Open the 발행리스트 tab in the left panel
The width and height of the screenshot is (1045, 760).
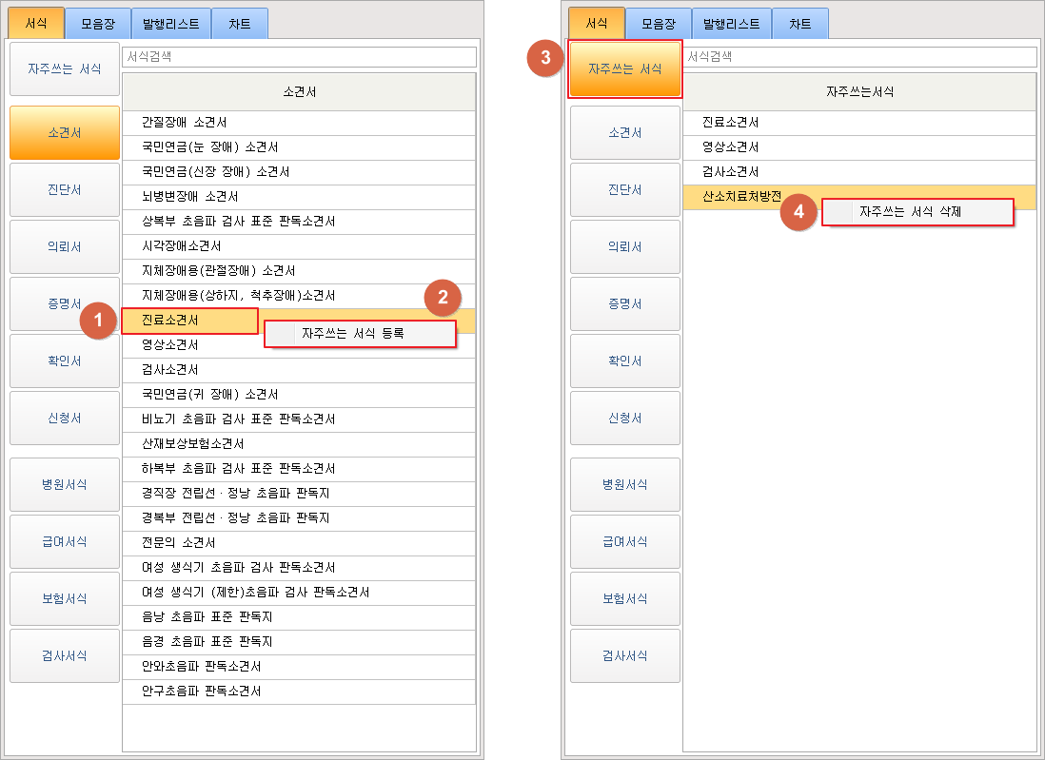[x=171, y=24]
